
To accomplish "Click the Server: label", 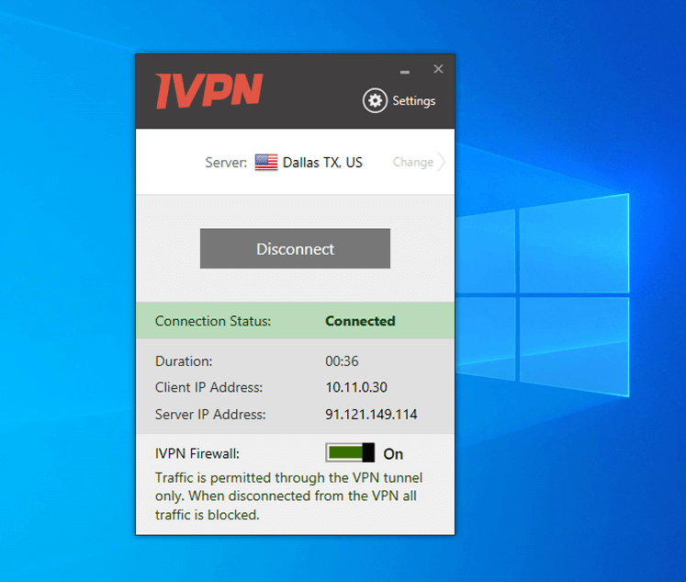I will (x=226, y=163).
